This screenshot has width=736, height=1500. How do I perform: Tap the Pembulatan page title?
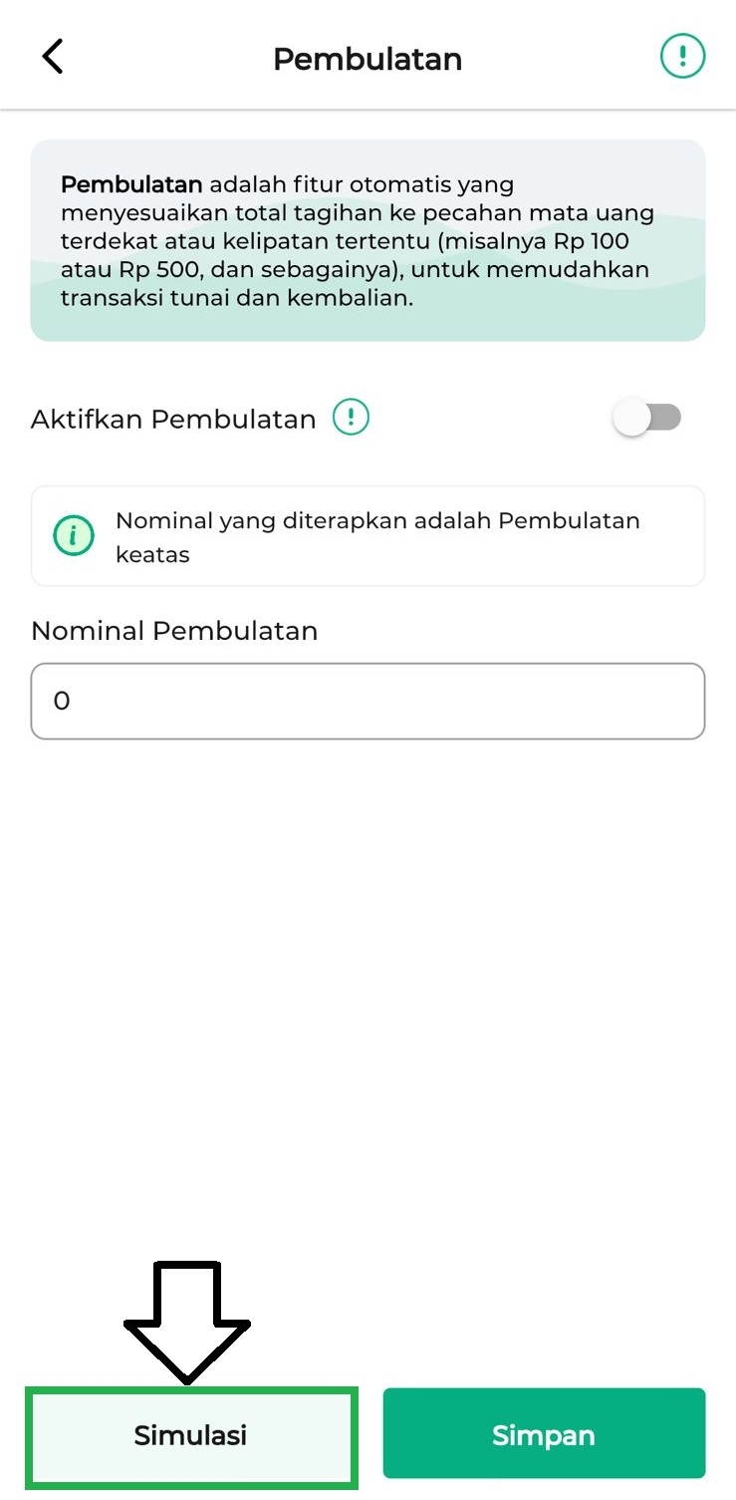[368, 59]
